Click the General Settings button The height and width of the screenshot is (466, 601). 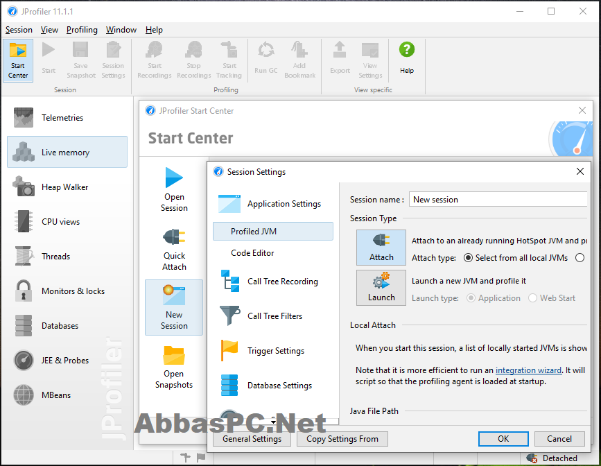click(x=252, y=439)
